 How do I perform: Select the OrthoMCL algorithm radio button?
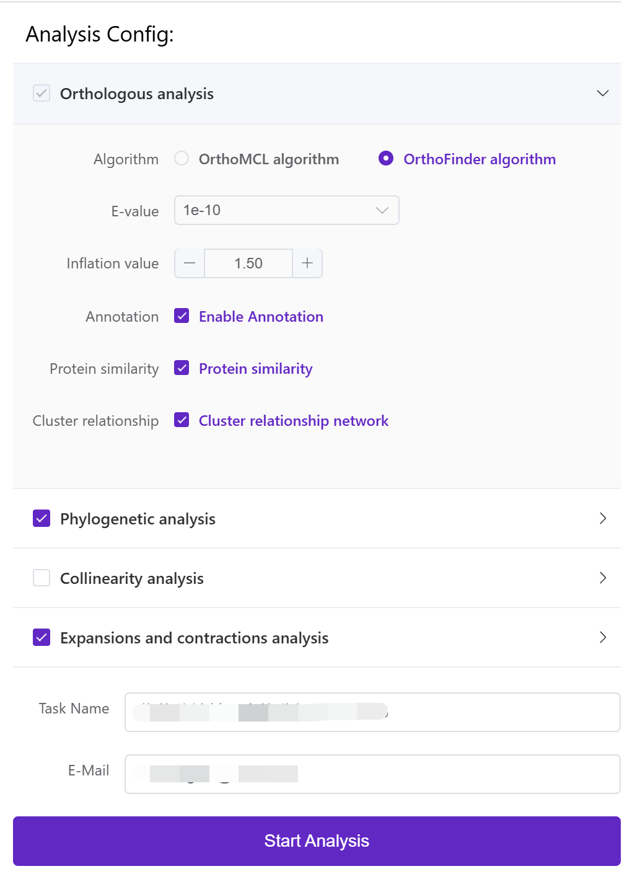(182, 159)
